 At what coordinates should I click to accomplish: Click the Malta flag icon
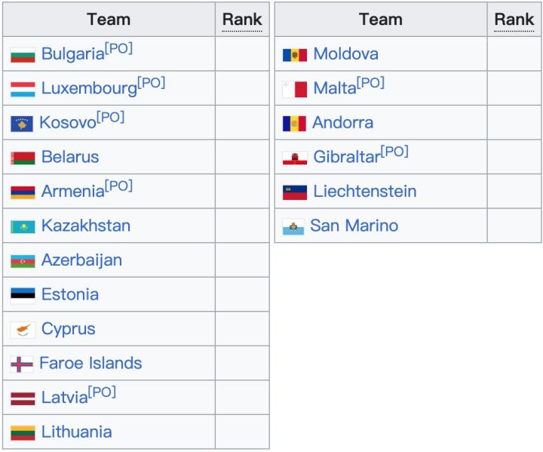pos(295,89)
